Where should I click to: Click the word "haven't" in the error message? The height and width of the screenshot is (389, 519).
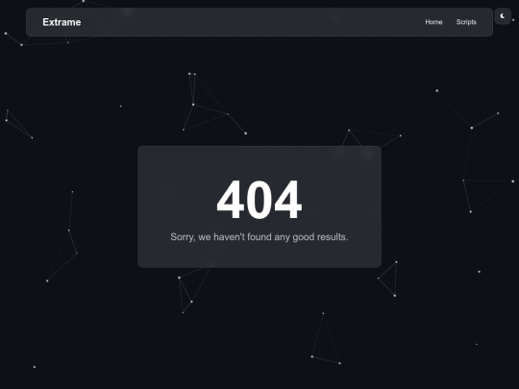click(x=229, y=237)
